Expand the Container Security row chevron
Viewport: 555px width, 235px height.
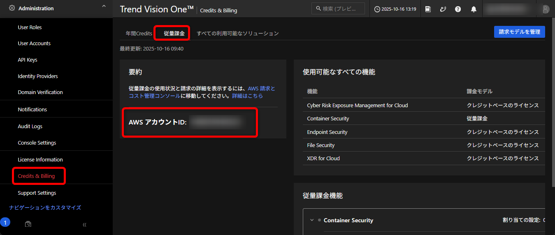[x=312, y=220]
